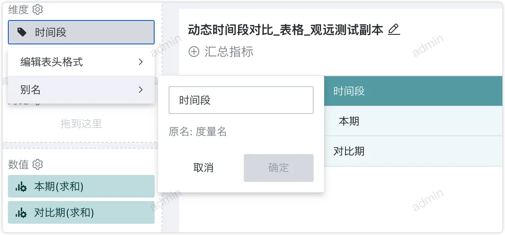This screenshot has height=235, width=505.
Task: Expand the 编辑表头格式 submenu arrow
Action: pyautogui.click(x=141, y=62)
